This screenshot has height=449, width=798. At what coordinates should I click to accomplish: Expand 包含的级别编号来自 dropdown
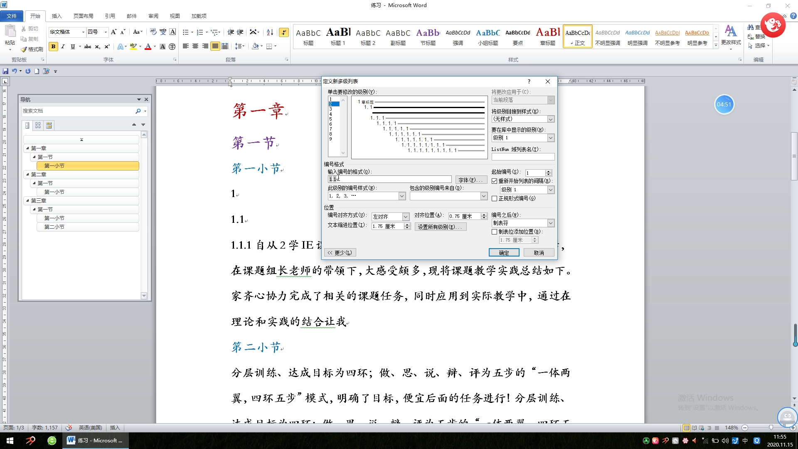(x=482, y=196)
